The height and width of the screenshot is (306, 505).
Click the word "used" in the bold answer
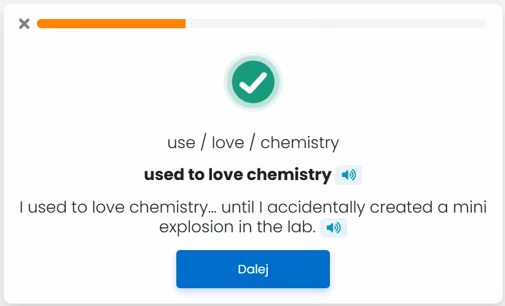(x=161, y=175)
